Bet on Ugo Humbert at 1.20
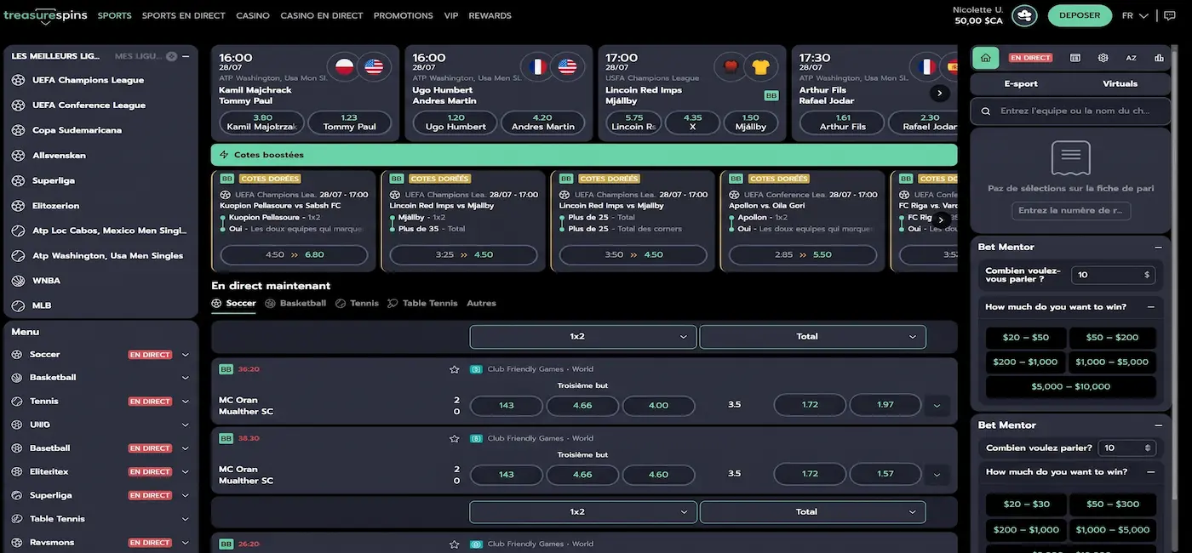 point(456,123)
